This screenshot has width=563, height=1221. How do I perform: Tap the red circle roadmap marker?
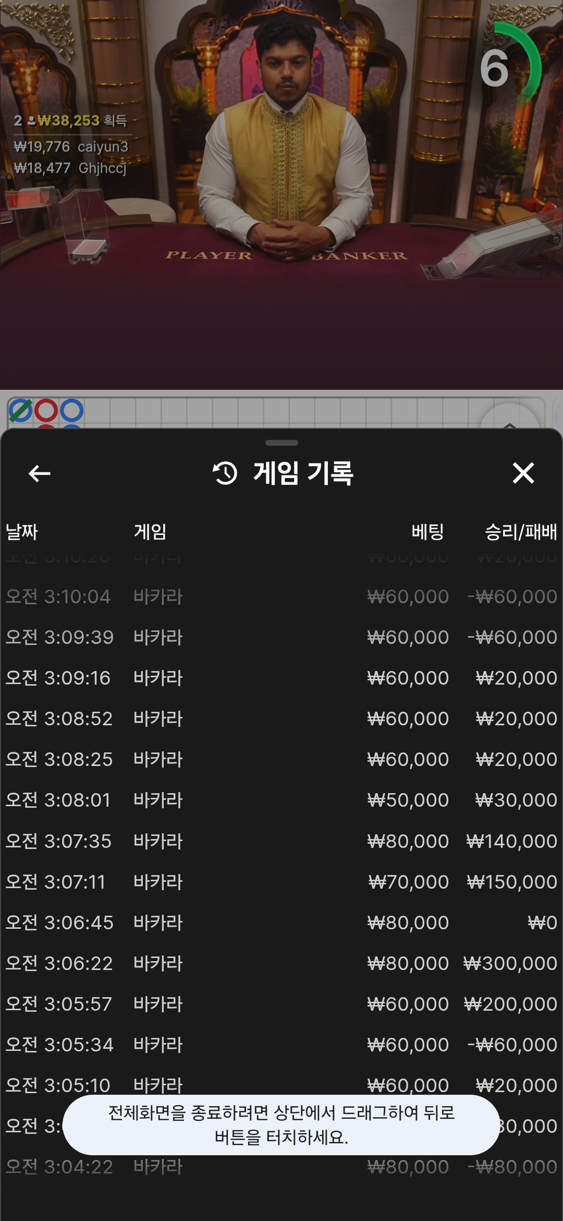46,411
